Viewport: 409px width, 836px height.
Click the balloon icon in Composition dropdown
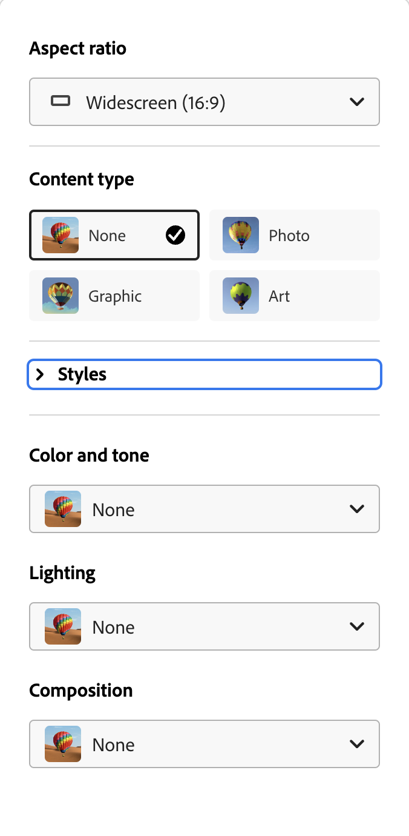pyautogui.click(x=63, y=744)
